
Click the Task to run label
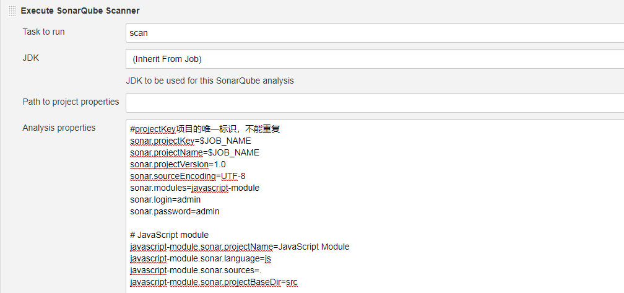point(43,32)
